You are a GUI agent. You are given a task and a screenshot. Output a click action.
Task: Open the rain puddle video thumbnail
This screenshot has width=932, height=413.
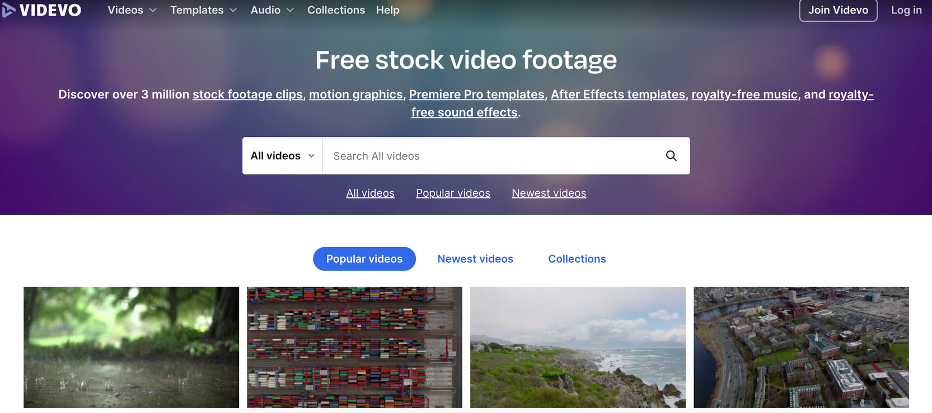pyautogui.click(x=131, y=347)
